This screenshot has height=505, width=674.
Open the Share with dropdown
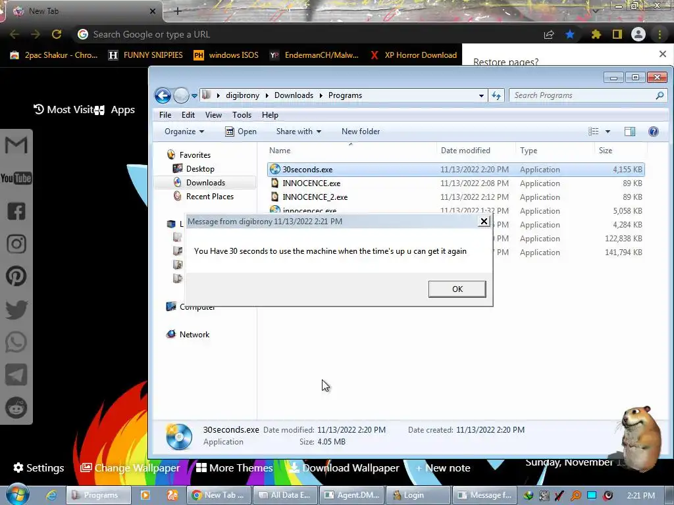[299, 132]
